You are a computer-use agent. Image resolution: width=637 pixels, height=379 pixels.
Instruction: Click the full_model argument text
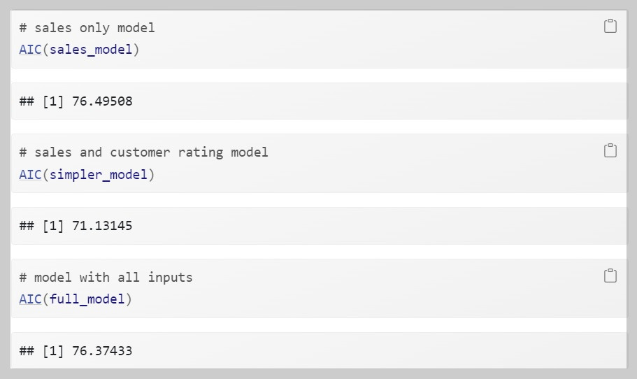(x=87, y=300)
